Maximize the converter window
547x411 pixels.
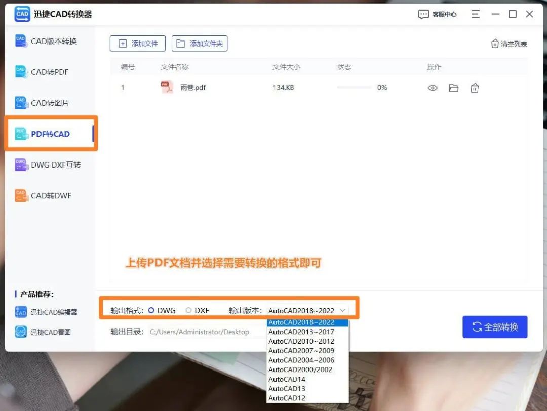click(x=513, y=14)
